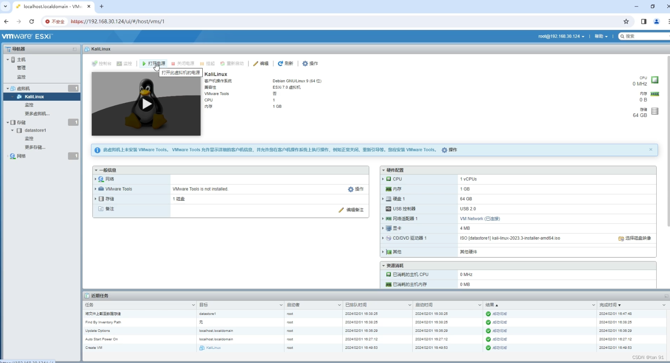
Task: Expand the CPU hardware row
Action: click(383, 179)
